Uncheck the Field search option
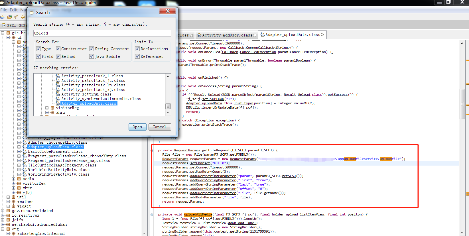Screen dimensions: 469x236 coord(38,56)
